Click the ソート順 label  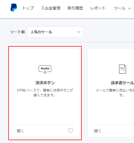[18, 32]
